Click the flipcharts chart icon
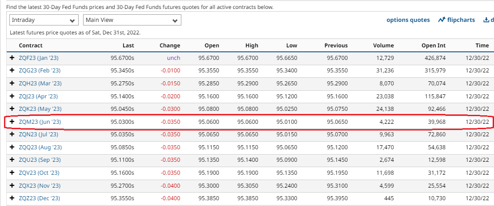Image resolution: width=494 pixels, height=206 pixels. tap(442, 20)
